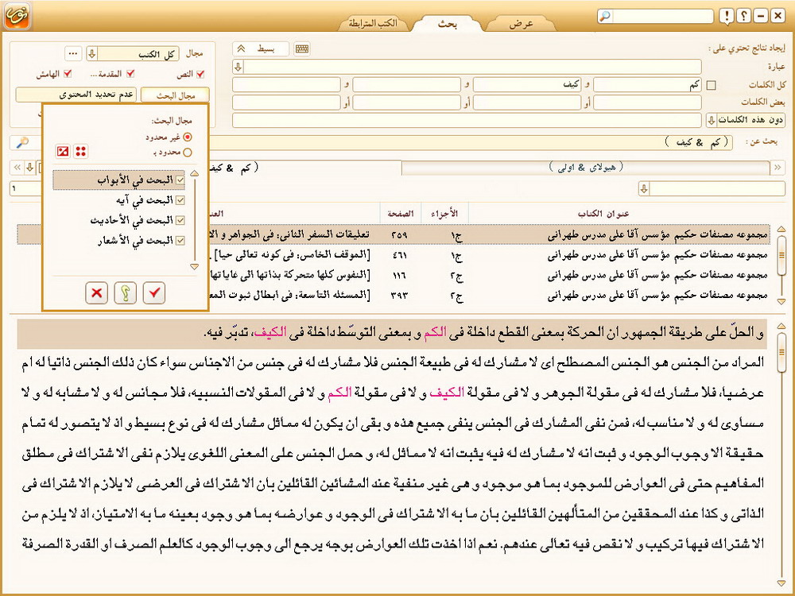Open the yellow question mark help in popup
Viewport: 795px width, 596px height.
pyautogui.click(x=126, y=292)
